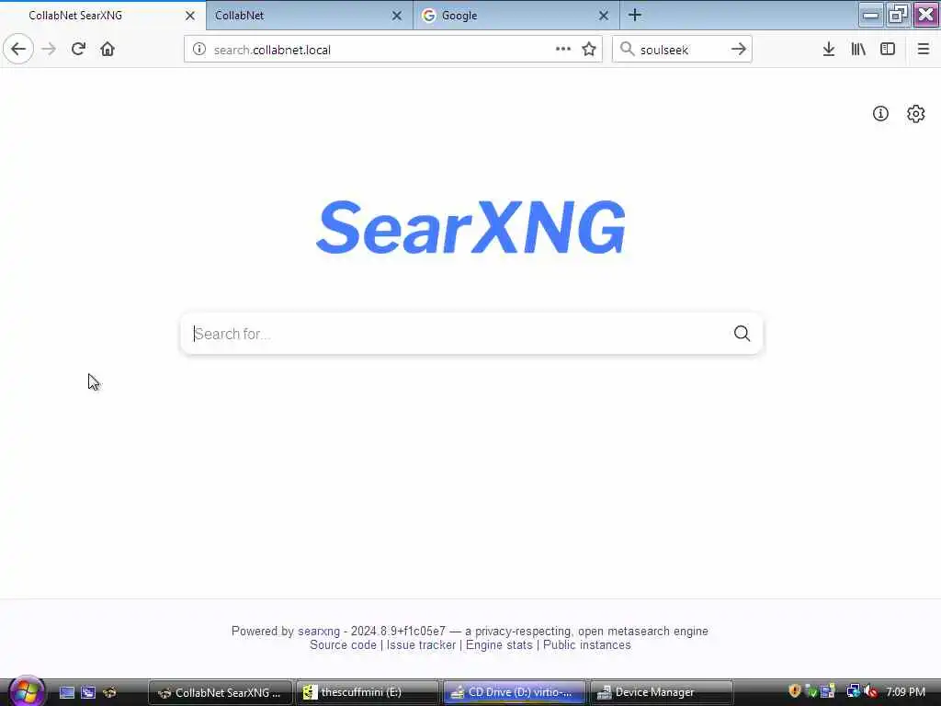Open the page actions three-dot menu

pos(563,50)
